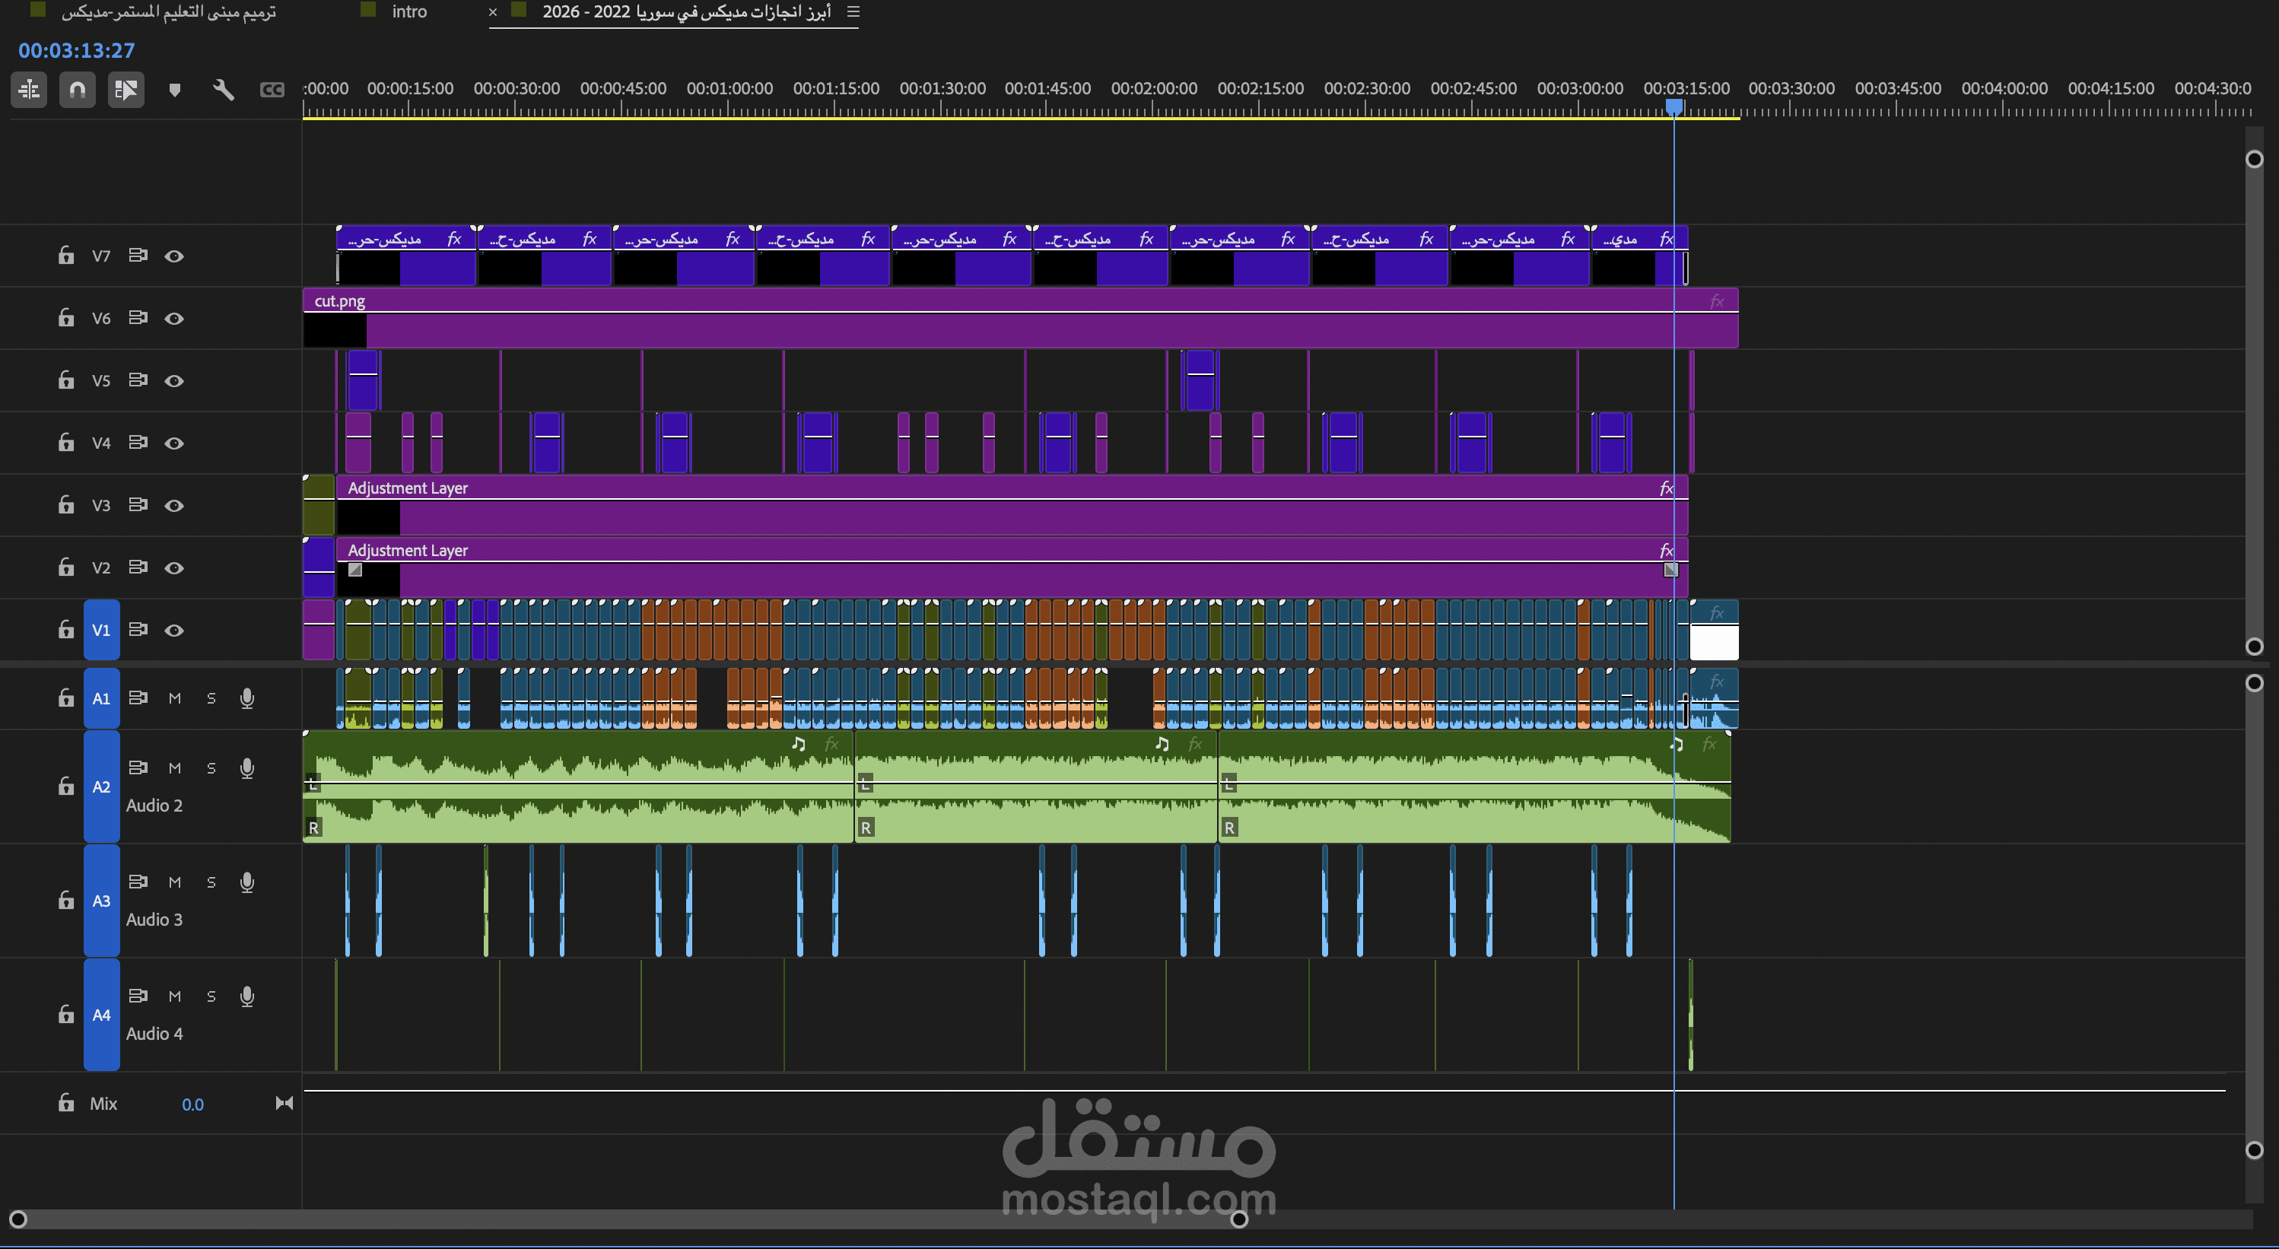This screenshot has height=1249, width=2279.
Task: Mute the Audio 2 track
Action: click(x=175, y=768)
